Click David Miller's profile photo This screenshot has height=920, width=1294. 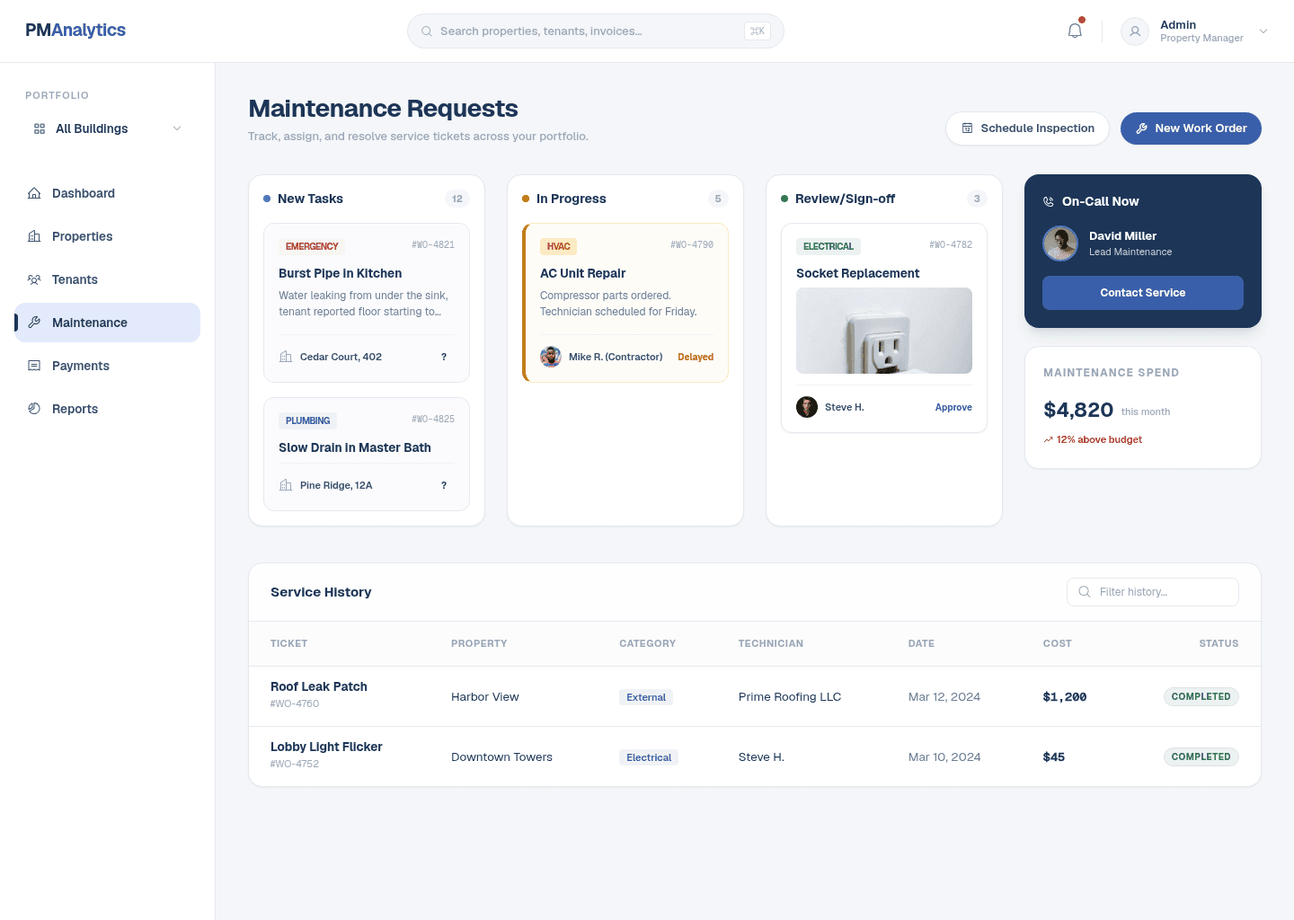tap(1060, 243)
